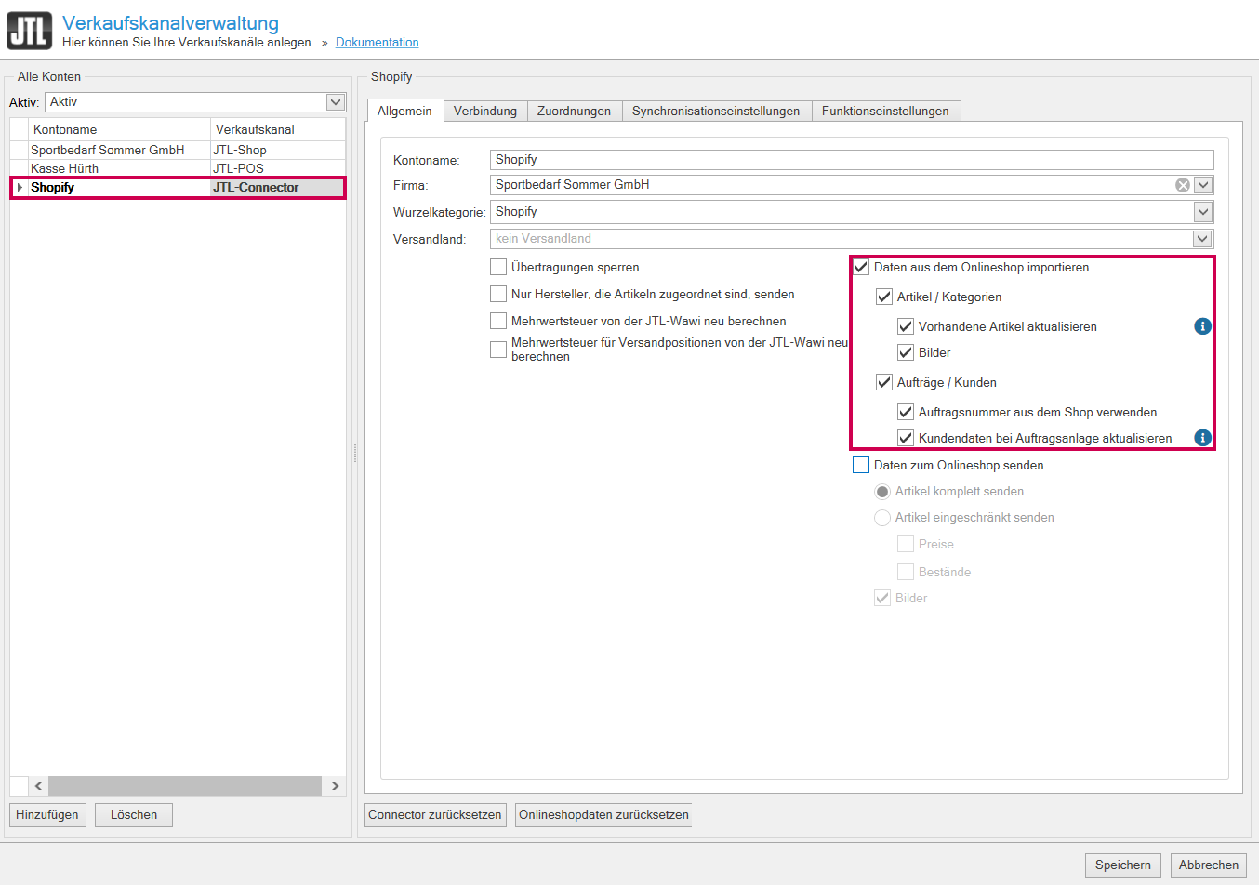This screenshot has height=885, width=1259.
Task: Click the right scroll arrow in account list
Action: pyautogui.click(x=335, y=786)
